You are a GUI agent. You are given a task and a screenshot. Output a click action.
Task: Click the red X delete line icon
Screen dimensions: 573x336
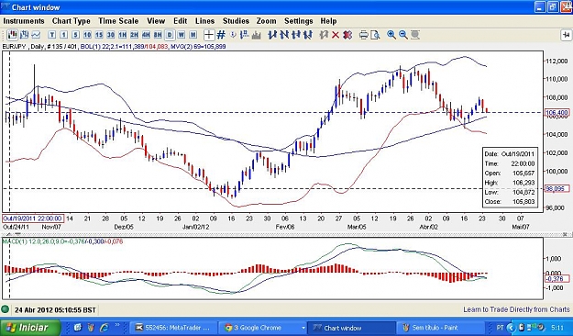click(x=336, y=35)
